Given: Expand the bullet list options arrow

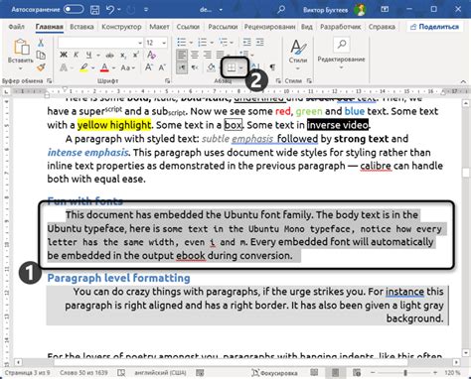Looking at the screenshot, I should (191, 43).
